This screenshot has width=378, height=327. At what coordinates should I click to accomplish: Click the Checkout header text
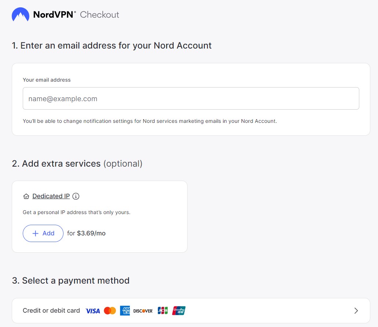point(100,15)
